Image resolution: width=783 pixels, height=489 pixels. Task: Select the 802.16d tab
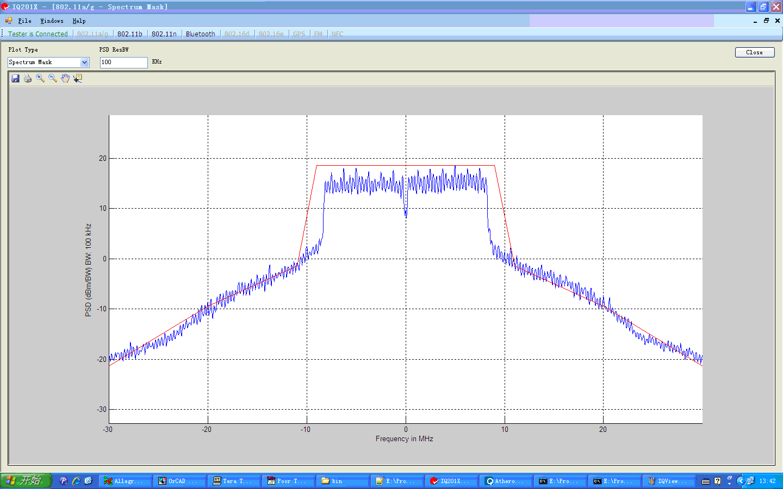click(237, 34)
